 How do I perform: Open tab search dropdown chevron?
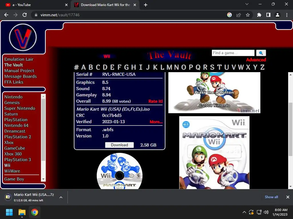(247, 4)
